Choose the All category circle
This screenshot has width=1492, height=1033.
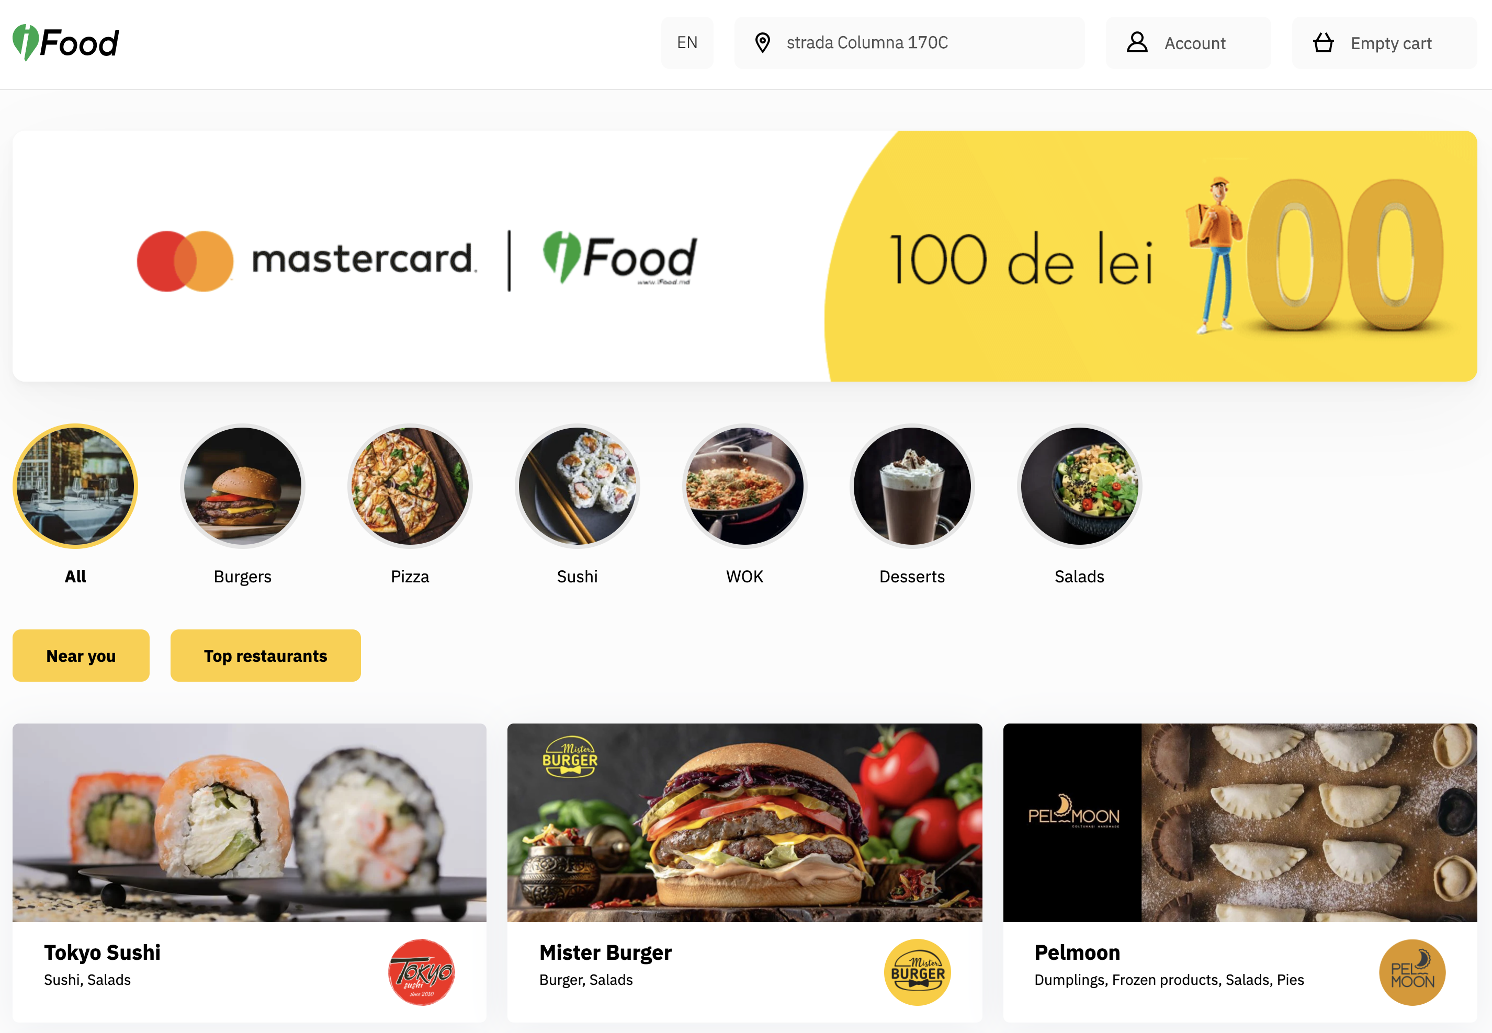tap(75, 486)
